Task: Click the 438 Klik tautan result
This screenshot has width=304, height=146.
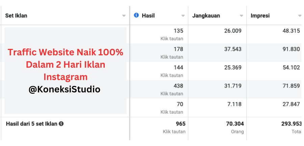Action: click(172, 89)
